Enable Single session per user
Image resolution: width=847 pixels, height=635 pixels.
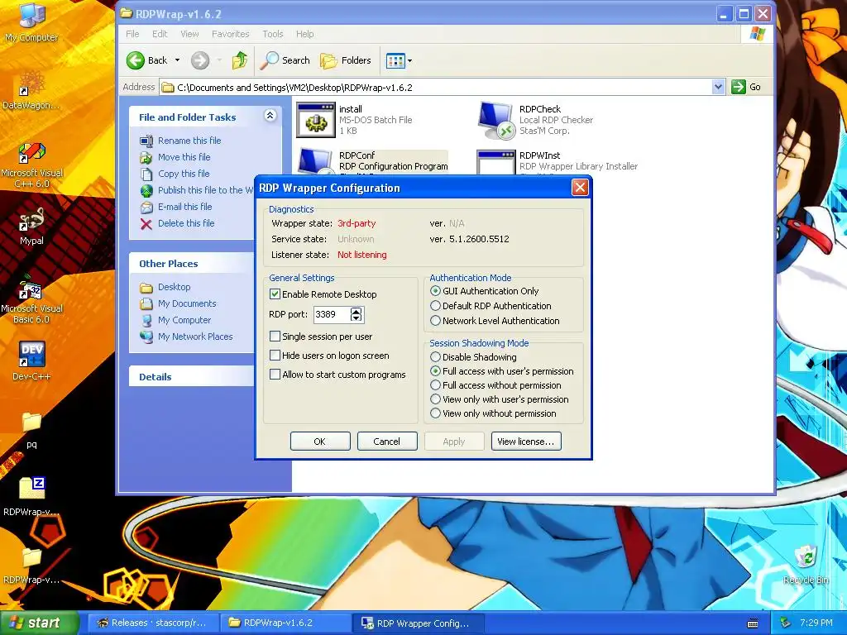pos(275,337)
